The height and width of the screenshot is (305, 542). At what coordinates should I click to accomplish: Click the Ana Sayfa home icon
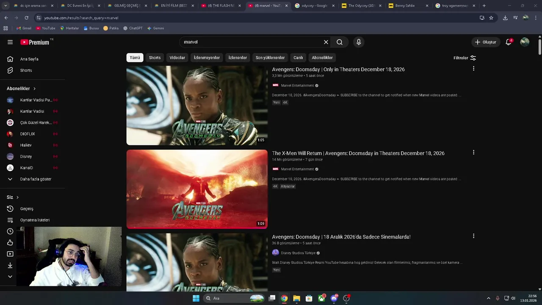(10, 59)
